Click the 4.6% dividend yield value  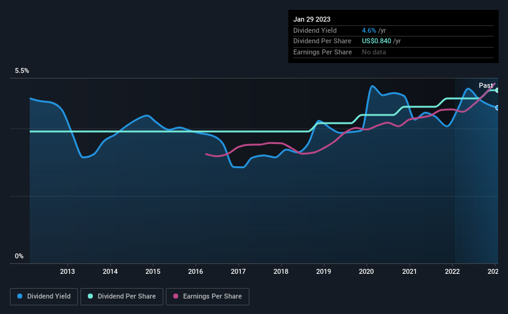pyautogui.click(x=369, y=30)
